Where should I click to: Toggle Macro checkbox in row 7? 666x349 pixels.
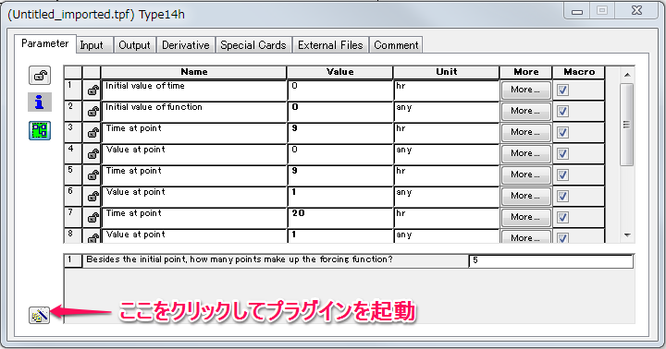click(x=562, y=217)
